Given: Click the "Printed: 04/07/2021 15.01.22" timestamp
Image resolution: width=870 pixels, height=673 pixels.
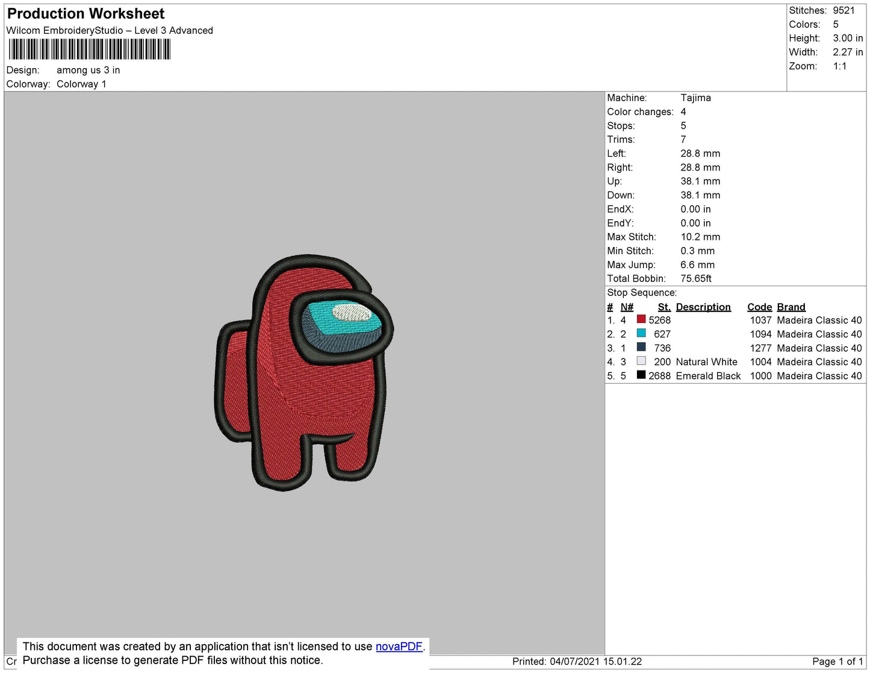Looking at the screenshot, I should pos(577,662).
